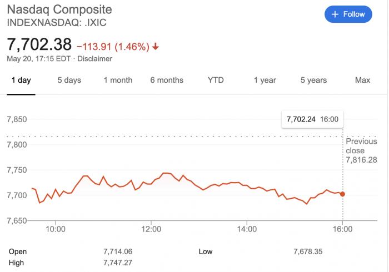Click the plus icon on Follow
The height and width of the screenshot is (272, 389).
pos(335,14)
